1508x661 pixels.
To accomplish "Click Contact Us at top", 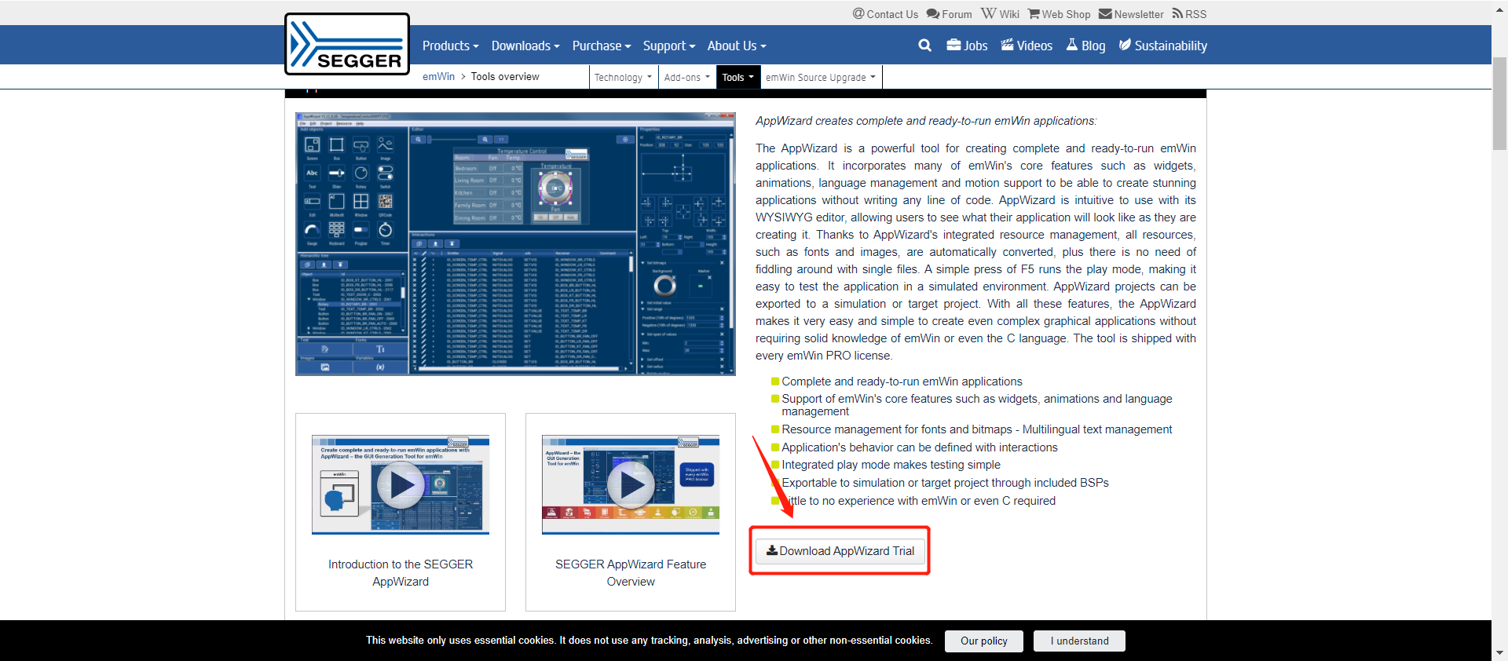I will (x=885, y=14).
